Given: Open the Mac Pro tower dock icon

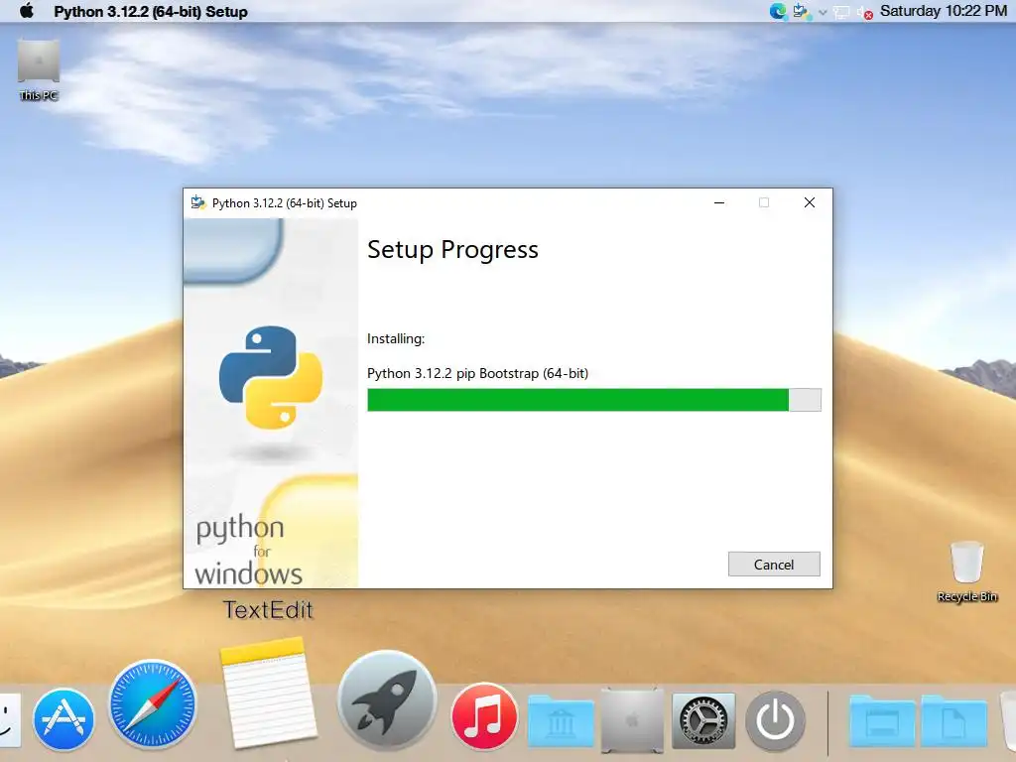Looking at the screenshot, I should coord(632,720).
